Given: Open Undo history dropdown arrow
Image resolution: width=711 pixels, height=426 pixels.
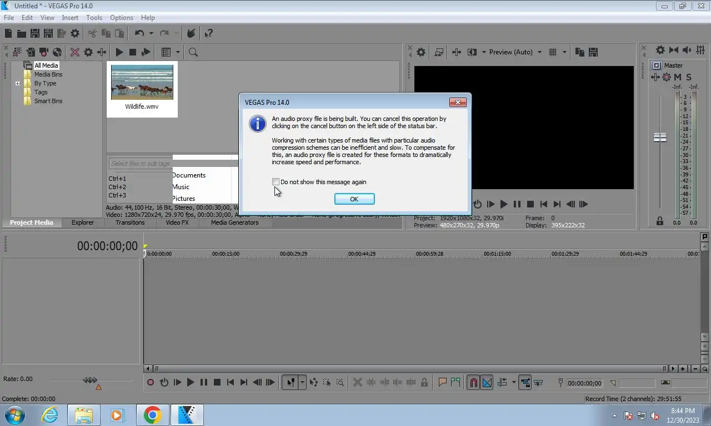Looking at the screenshot, I should click(151, 34).
